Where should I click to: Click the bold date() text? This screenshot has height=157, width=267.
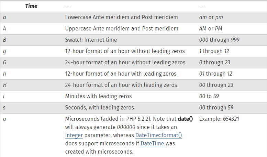185,119
